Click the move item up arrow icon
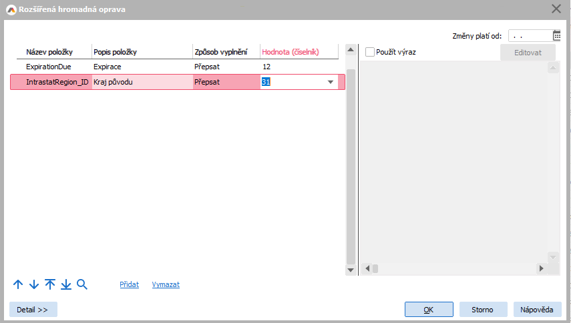 [x=18, y=284]
